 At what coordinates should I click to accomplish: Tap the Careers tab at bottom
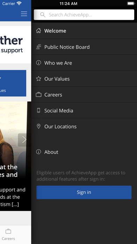pos(8,235)
